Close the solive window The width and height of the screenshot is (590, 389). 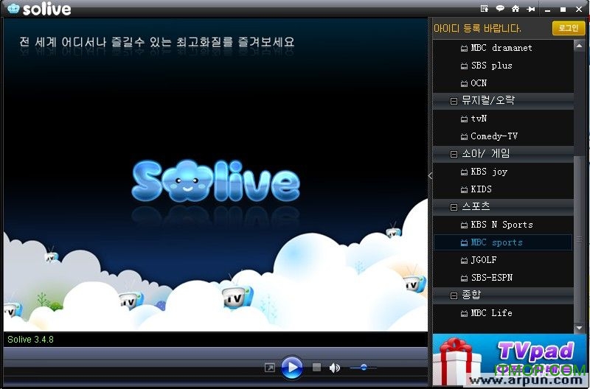pyautogui.click(x=579, y=10)
